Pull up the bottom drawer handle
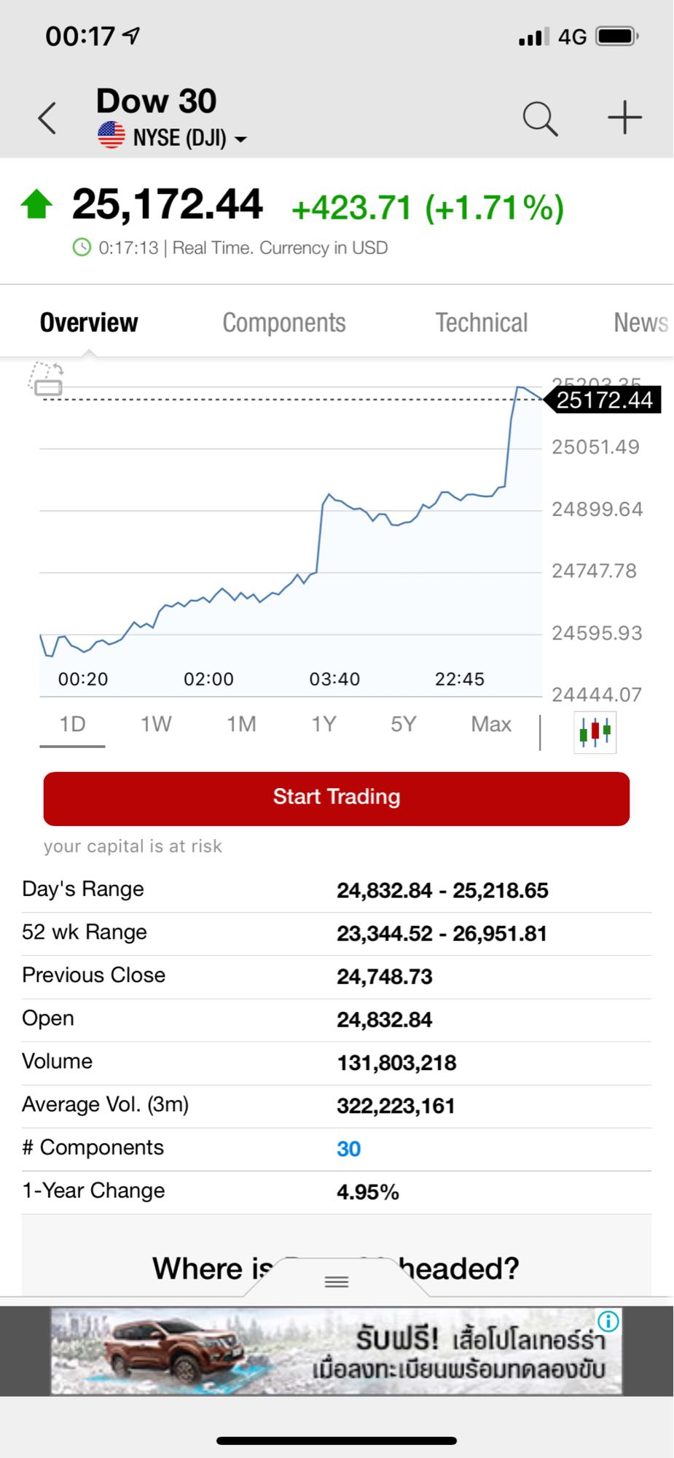The image size is (674, 1458). [x=336, y=1282]
